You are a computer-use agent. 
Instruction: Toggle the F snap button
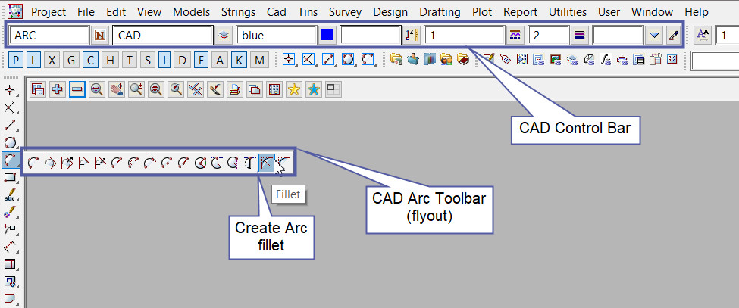(x=202, y=61)
